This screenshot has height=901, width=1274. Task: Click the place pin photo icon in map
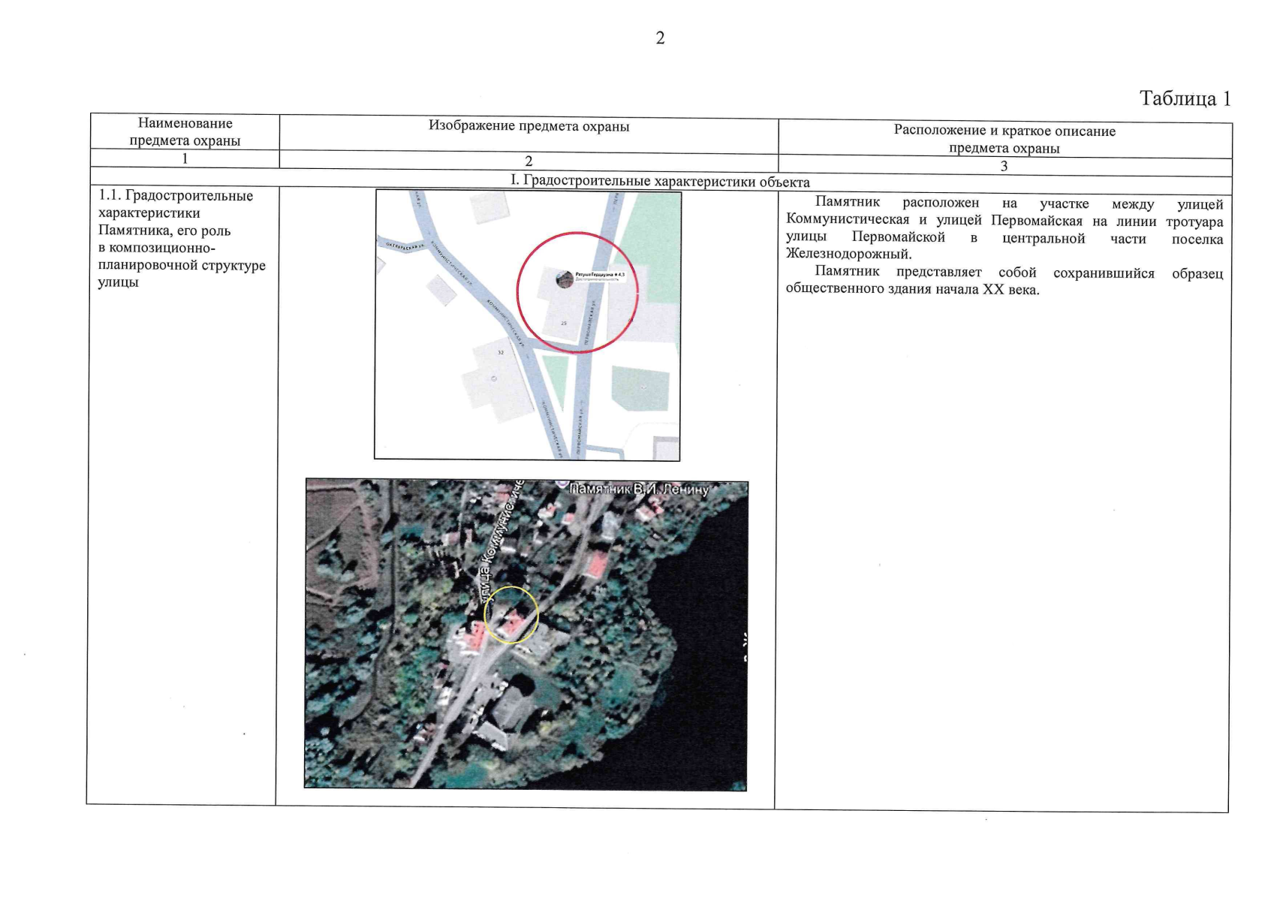click(x=565, y=279)
